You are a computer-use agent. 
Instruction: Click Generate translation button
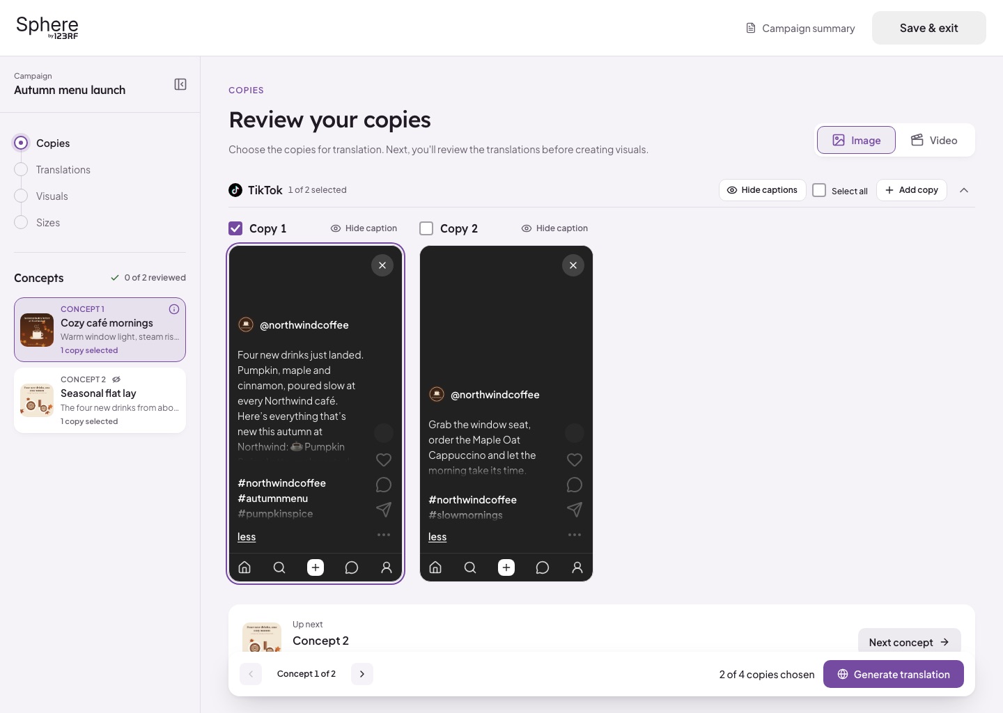coord(894,674)
